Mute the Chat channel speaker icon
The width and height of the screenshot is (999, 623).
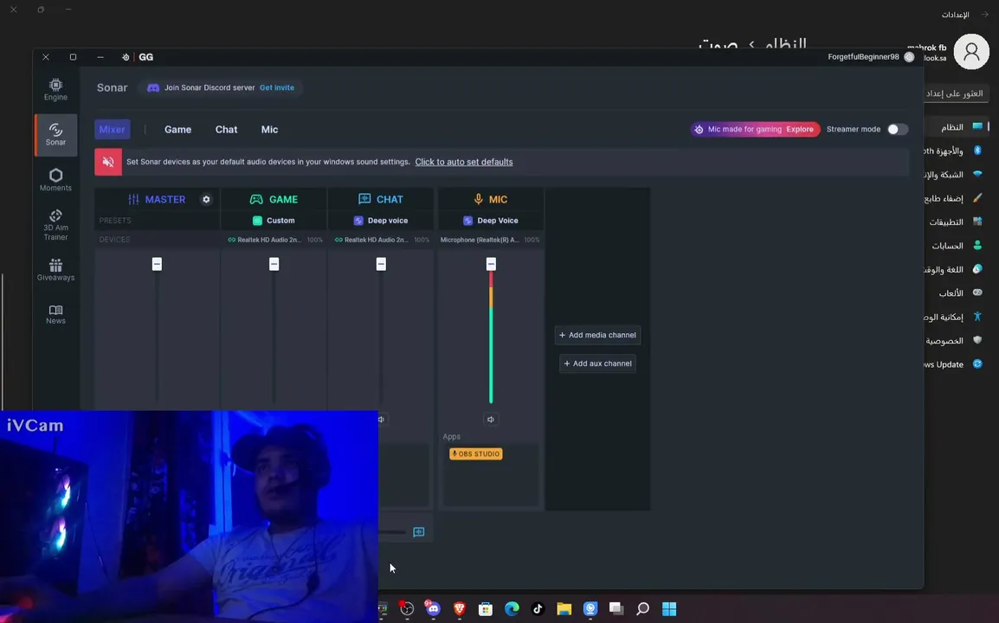pyautogui.click(x=381, y=419)
